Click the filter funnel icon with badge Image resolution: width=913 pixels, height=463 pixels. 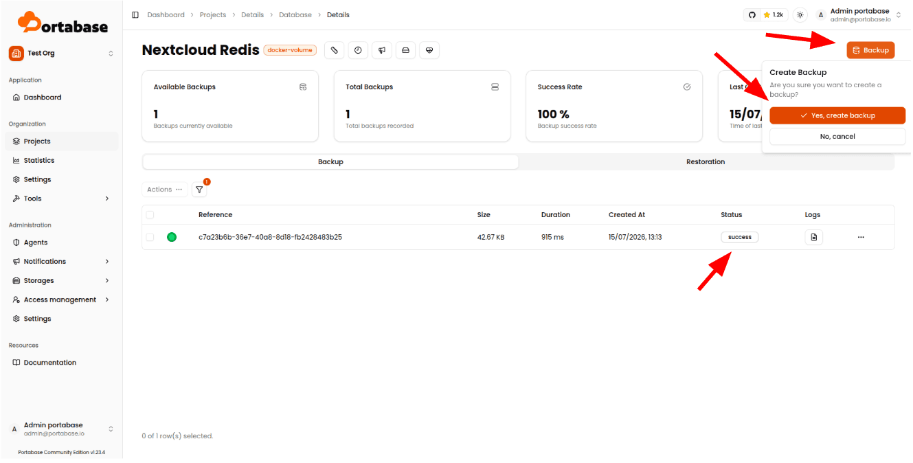pos(199,190)
